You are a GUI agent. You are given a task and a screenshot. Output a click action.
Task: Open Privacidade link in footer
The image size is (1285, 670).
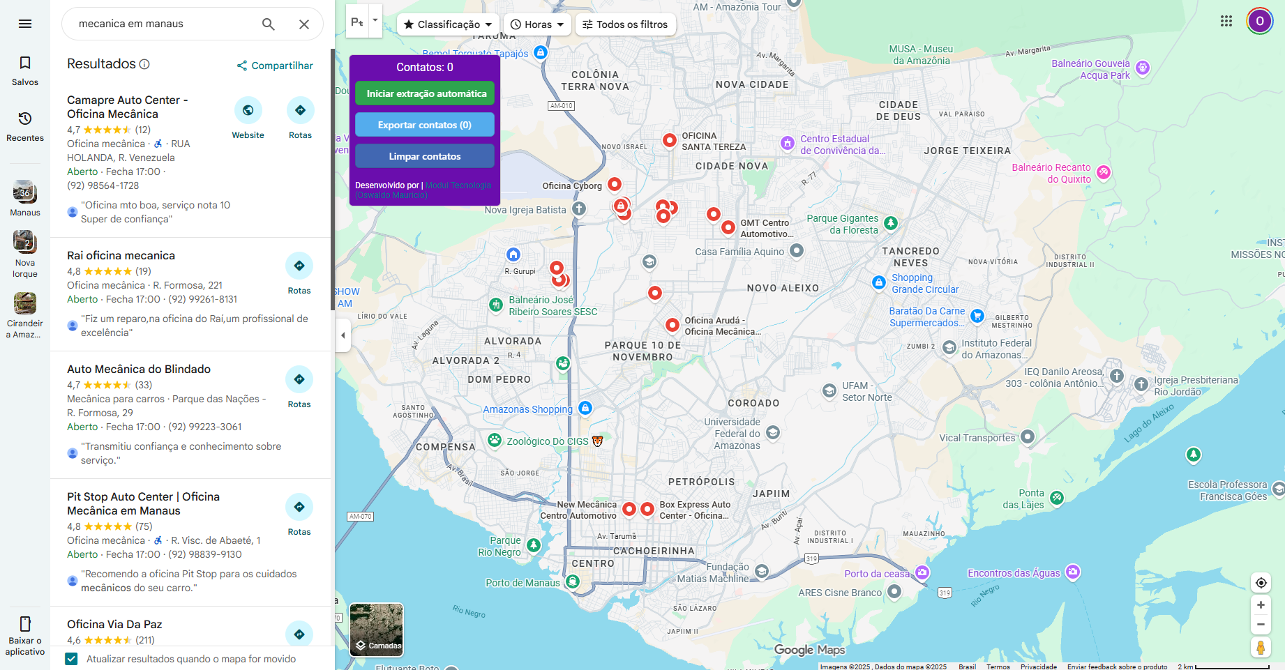[1039, 667]
